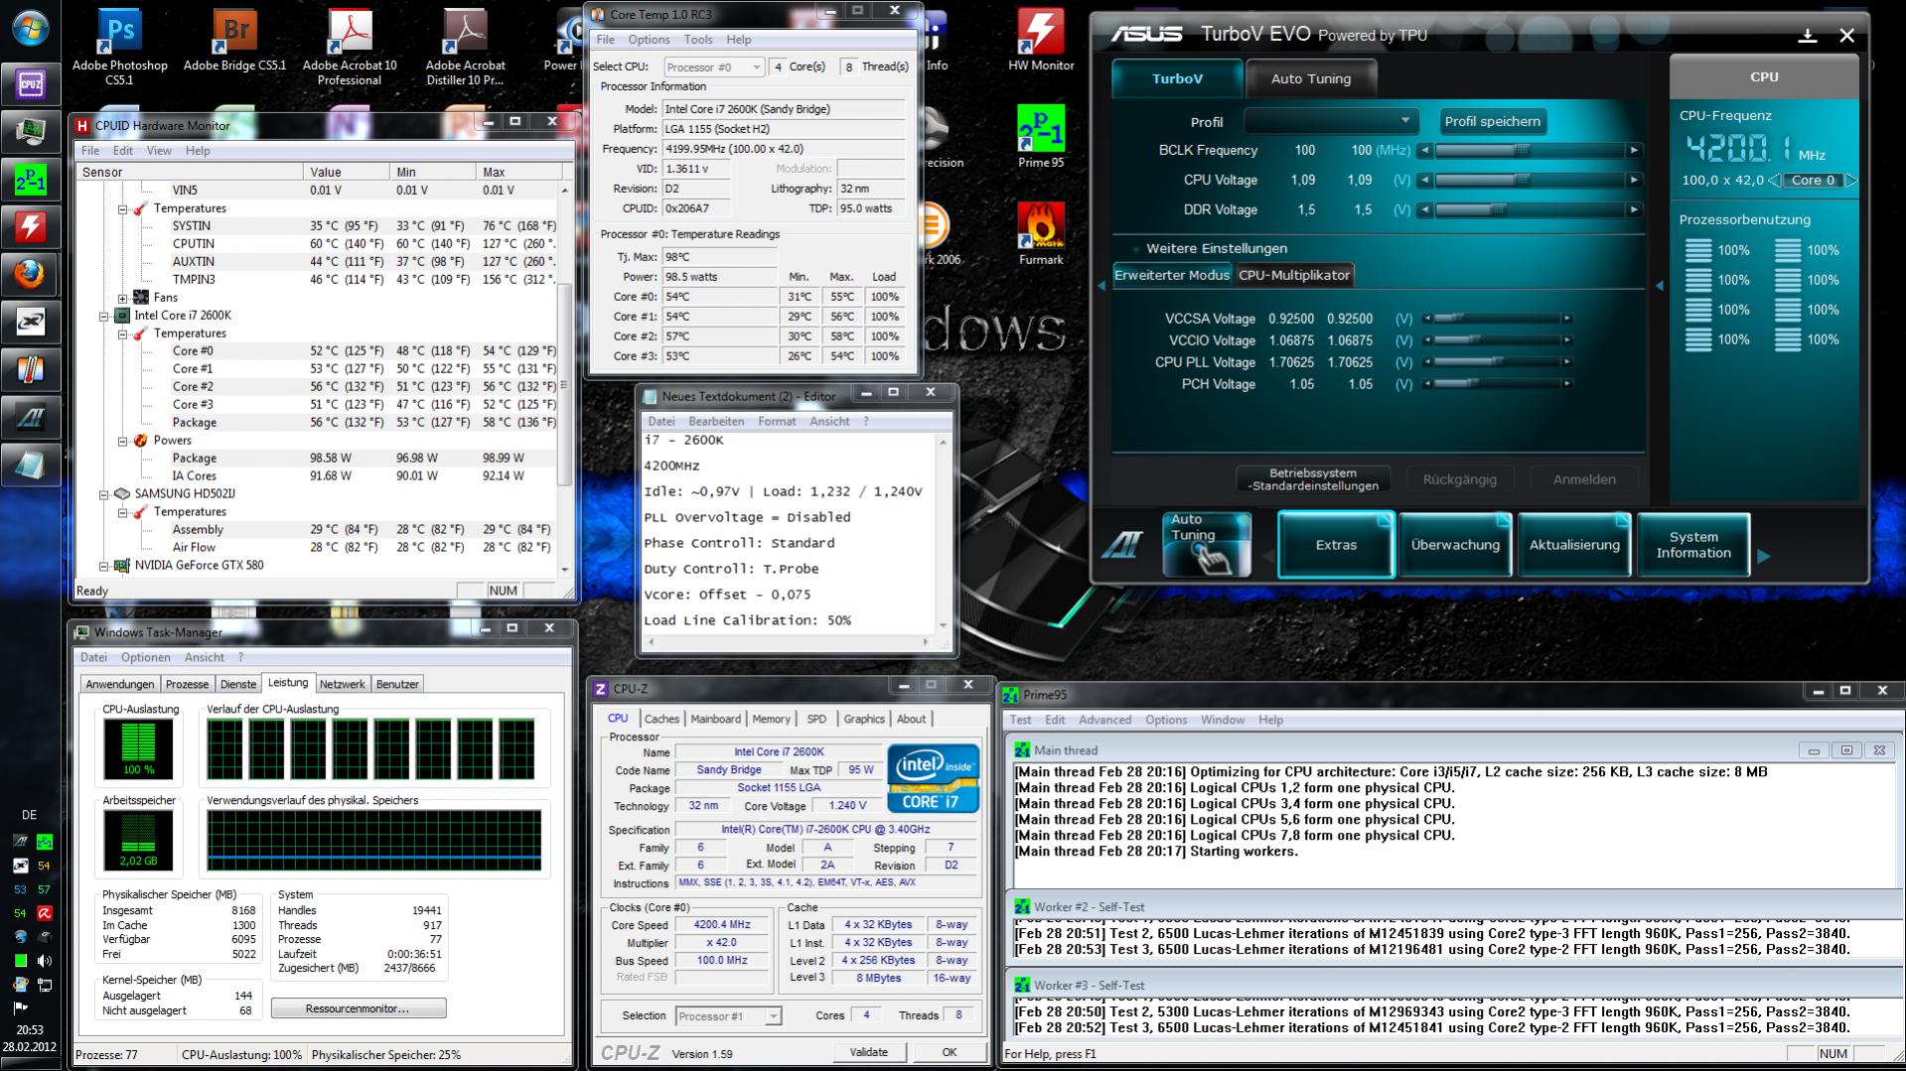Click the Prime95 green taskbar icon
Screen dimensions: 1906x1071
pyautogui.click(x=30, y=179)
